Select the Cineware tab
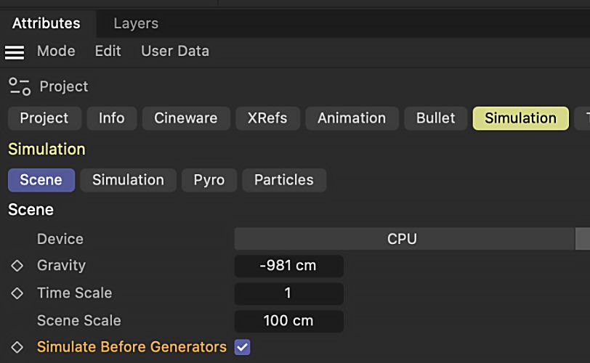Image resolution: width=590 pixels, height=363 pixels. click(186, 118)
